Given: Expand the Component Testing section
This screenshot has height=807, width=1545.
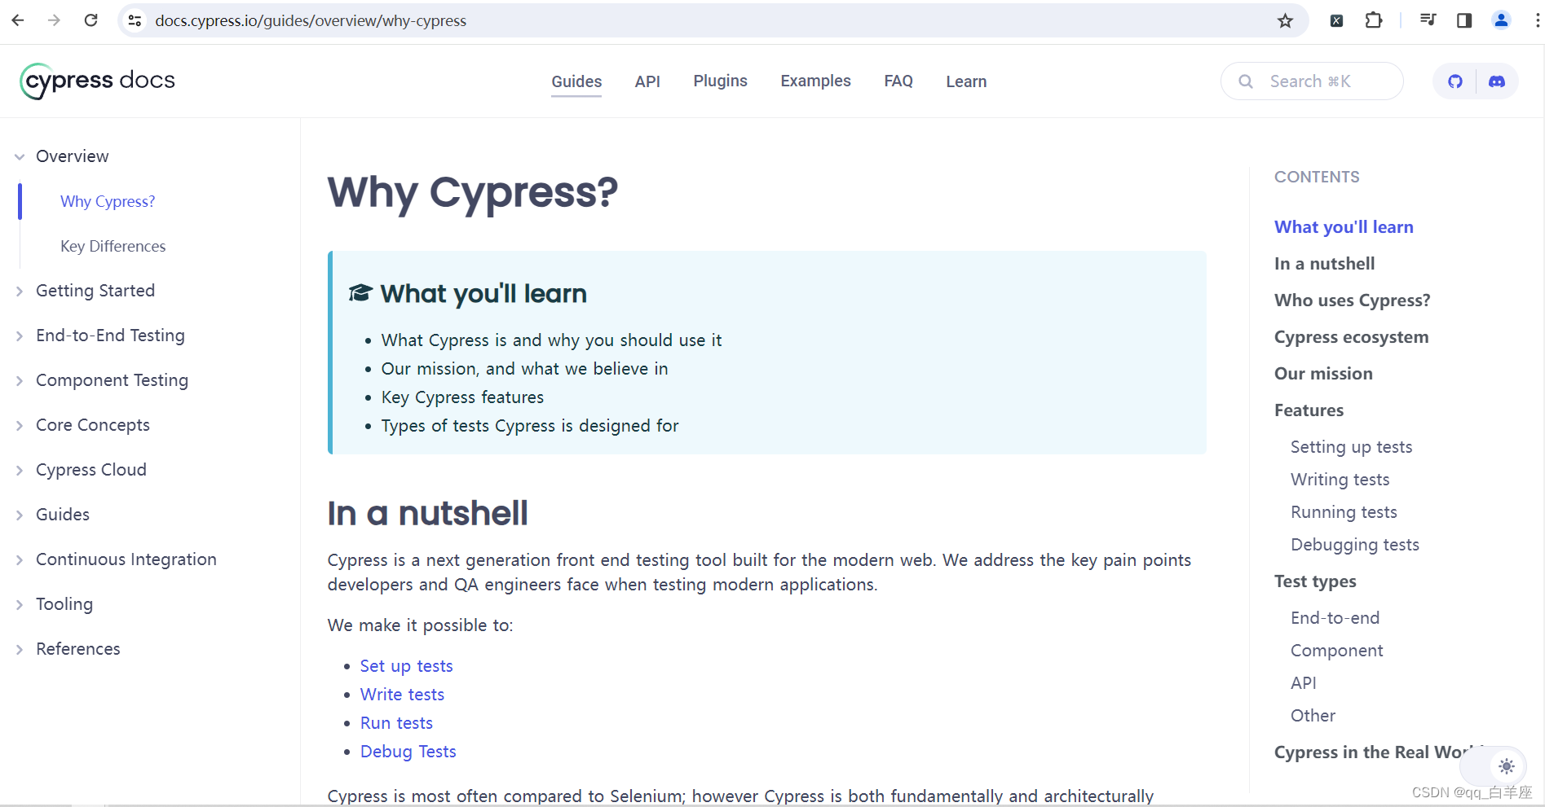Looking at the screenshot, I should (x=20, y=380).
